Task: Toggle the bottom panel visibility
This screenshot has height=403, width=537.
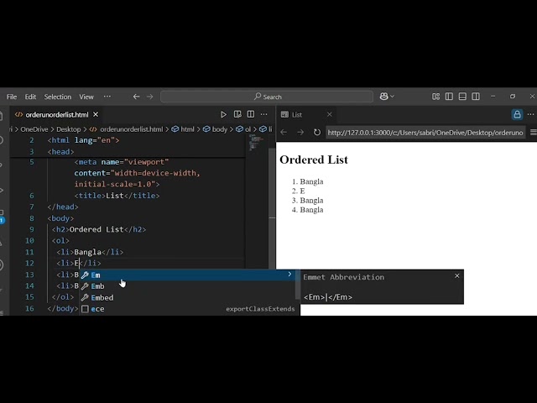Action: pyautogui.click(x=462, y=97)
